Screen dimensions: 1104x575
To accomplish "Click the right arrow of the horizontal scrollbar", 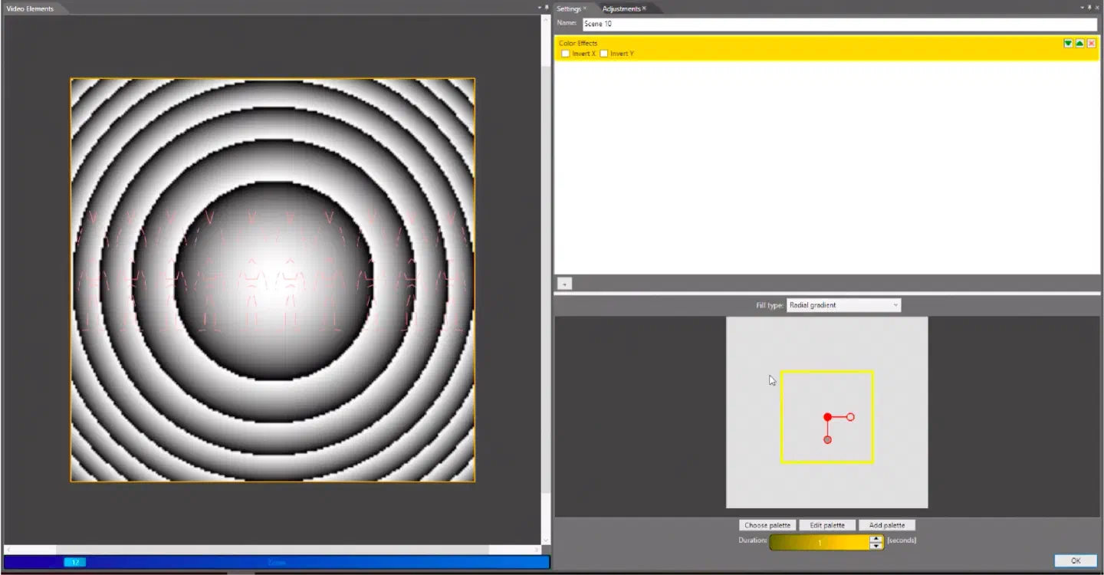I will 536,550.
